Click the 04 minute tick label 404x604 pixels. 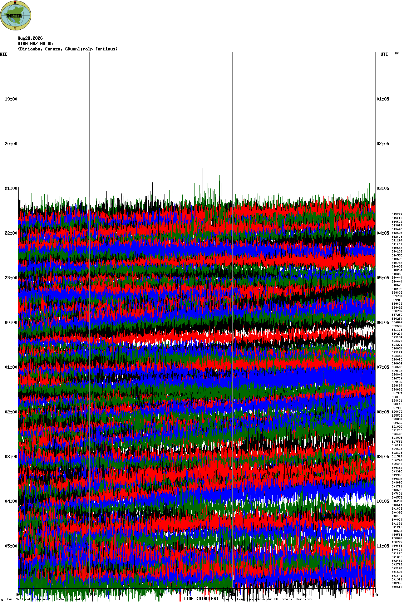pos(304,595)
